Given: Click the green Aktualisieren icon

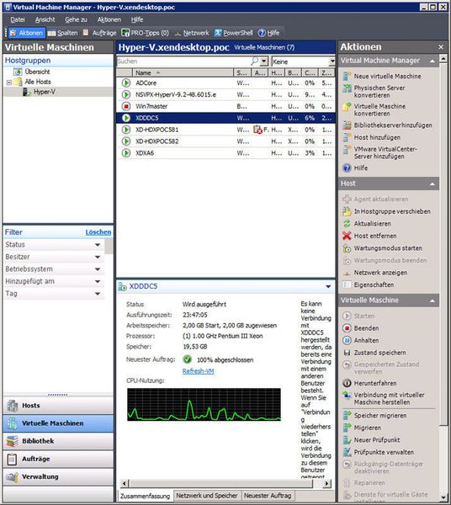Looking at the screenshot, I should [347, 224].
